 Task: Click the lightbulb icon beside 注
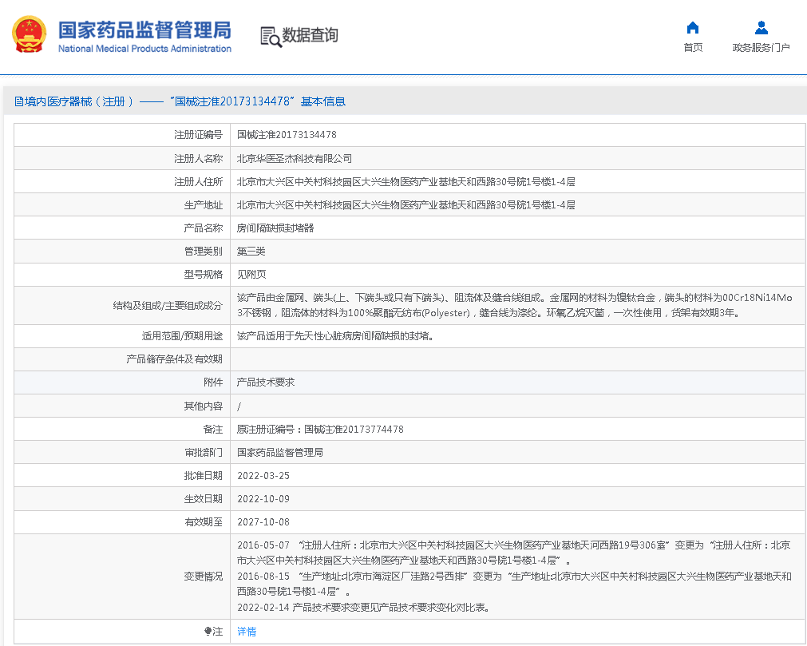[x=208, y=631]
